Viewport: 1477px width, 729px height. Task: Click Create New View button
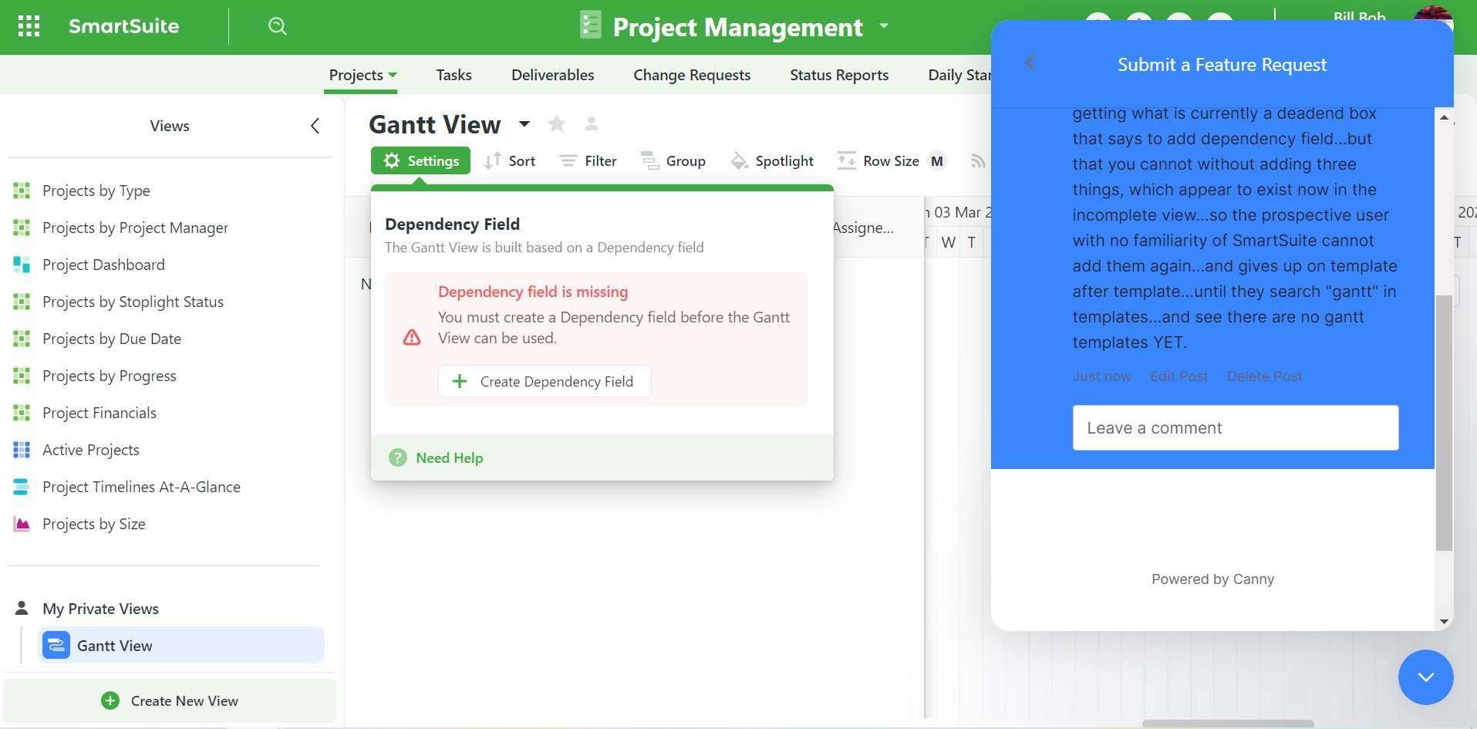pyautogui.click(x=170, y=700)
